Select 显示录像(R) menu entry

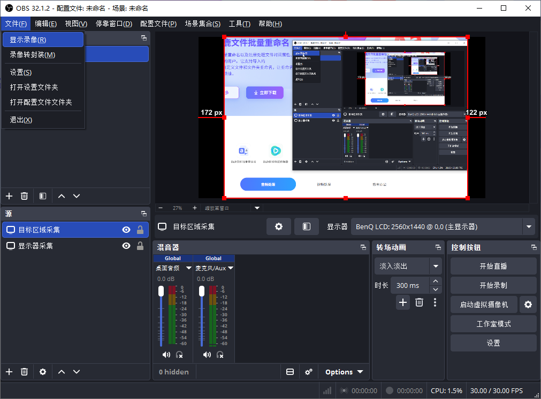coord(43,40)
